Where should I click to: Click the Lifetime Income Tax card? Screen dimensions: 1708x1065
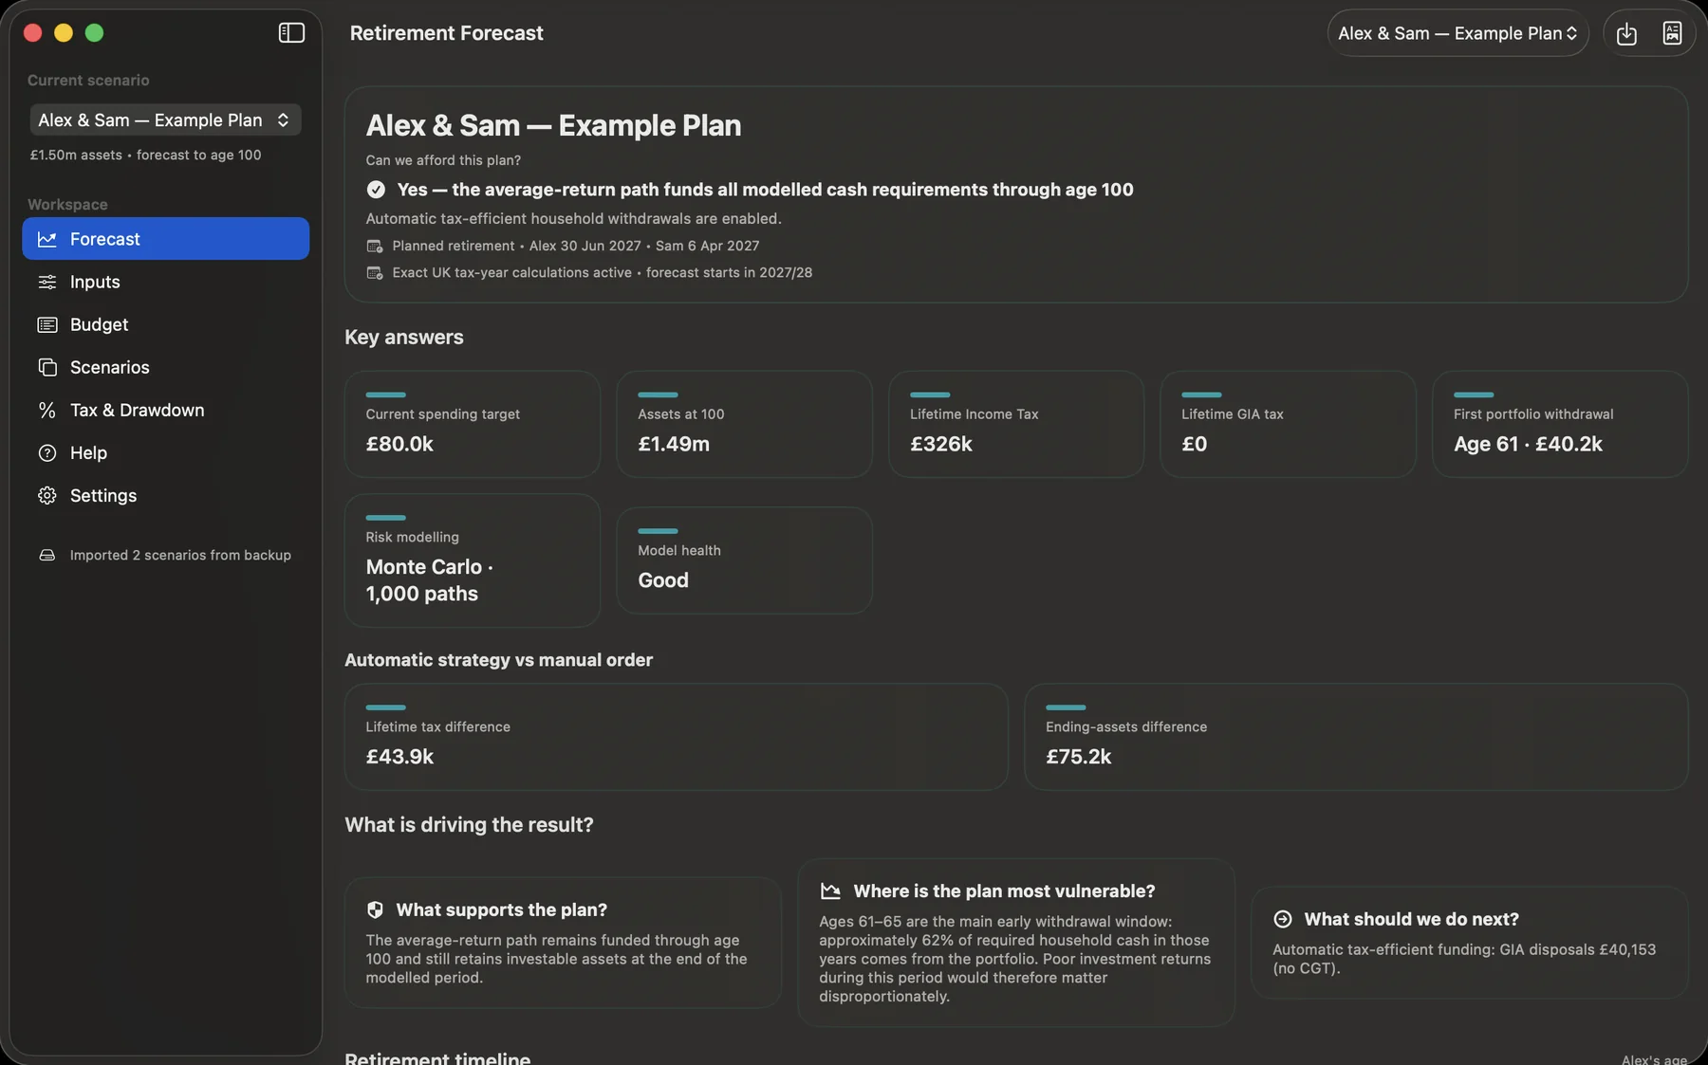click(x=1016, y=424)
